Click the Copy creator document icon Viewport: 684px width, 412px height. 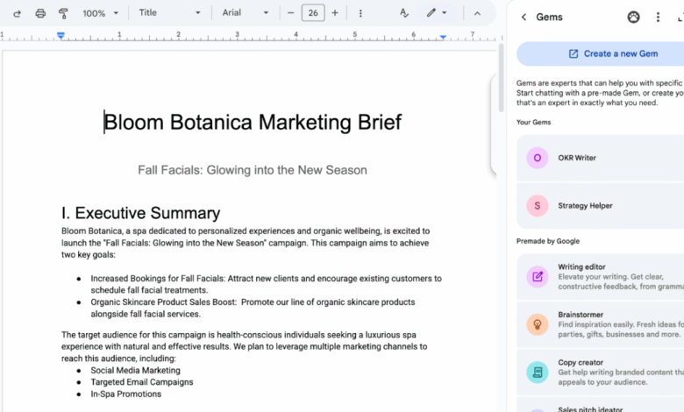pos(537,373)
